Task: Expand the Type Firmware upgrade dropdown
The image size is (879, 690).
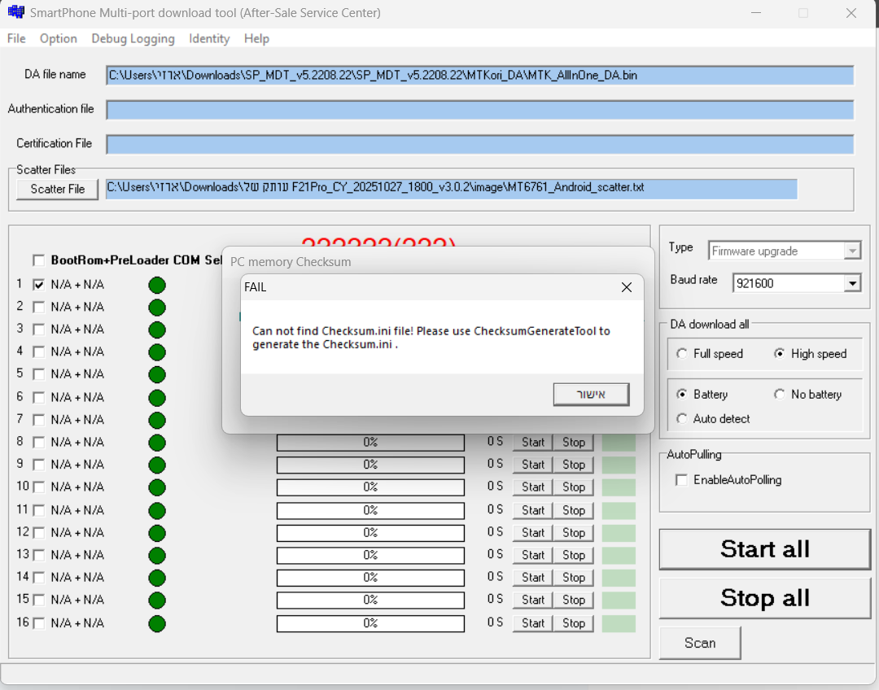Action: [851, 251]
